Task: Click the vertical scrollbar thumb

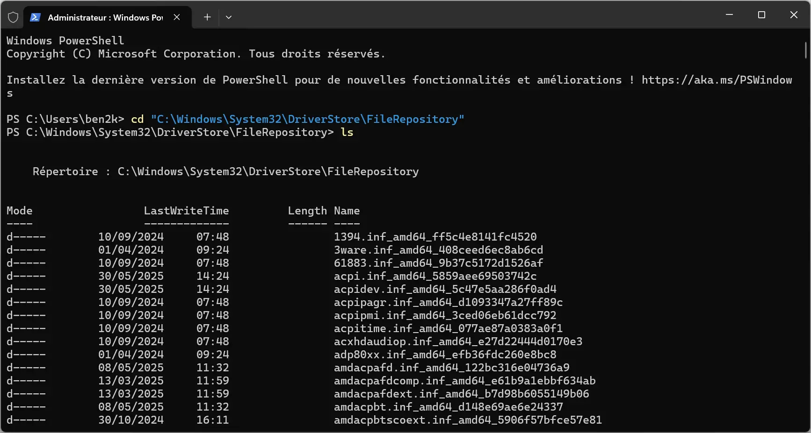Action: [x=806, y=50]
